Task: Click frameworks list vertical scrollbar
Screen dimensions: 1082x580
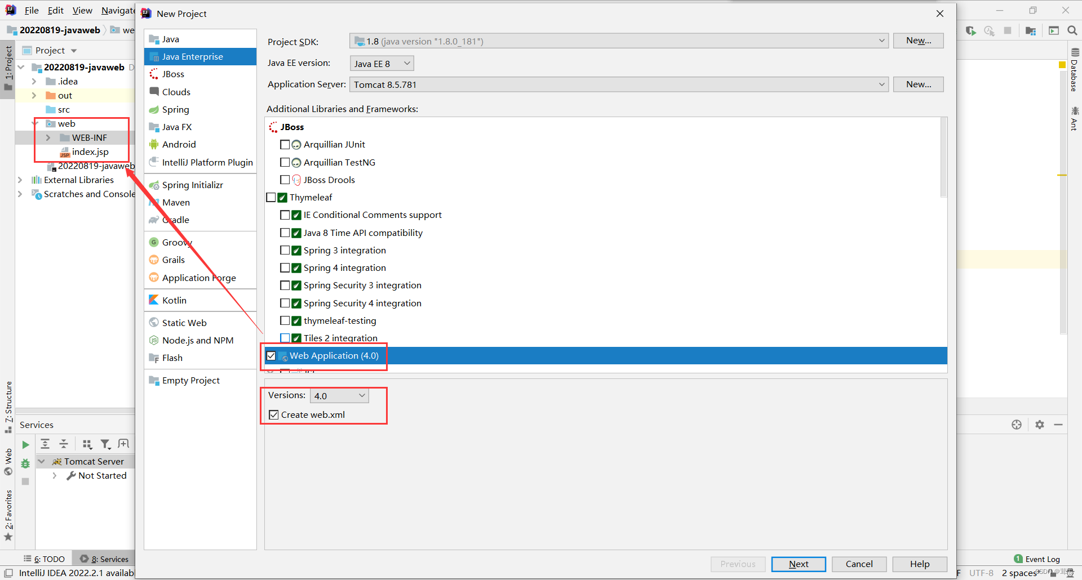Action: tap(943, 158)
